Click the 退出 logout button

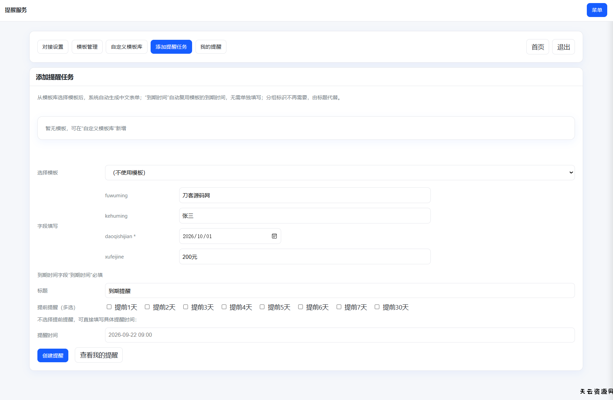click(x=563, y=47)
